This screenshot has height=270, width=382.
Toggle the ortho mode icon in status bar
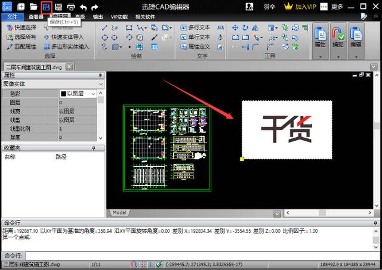coord(151,265)
